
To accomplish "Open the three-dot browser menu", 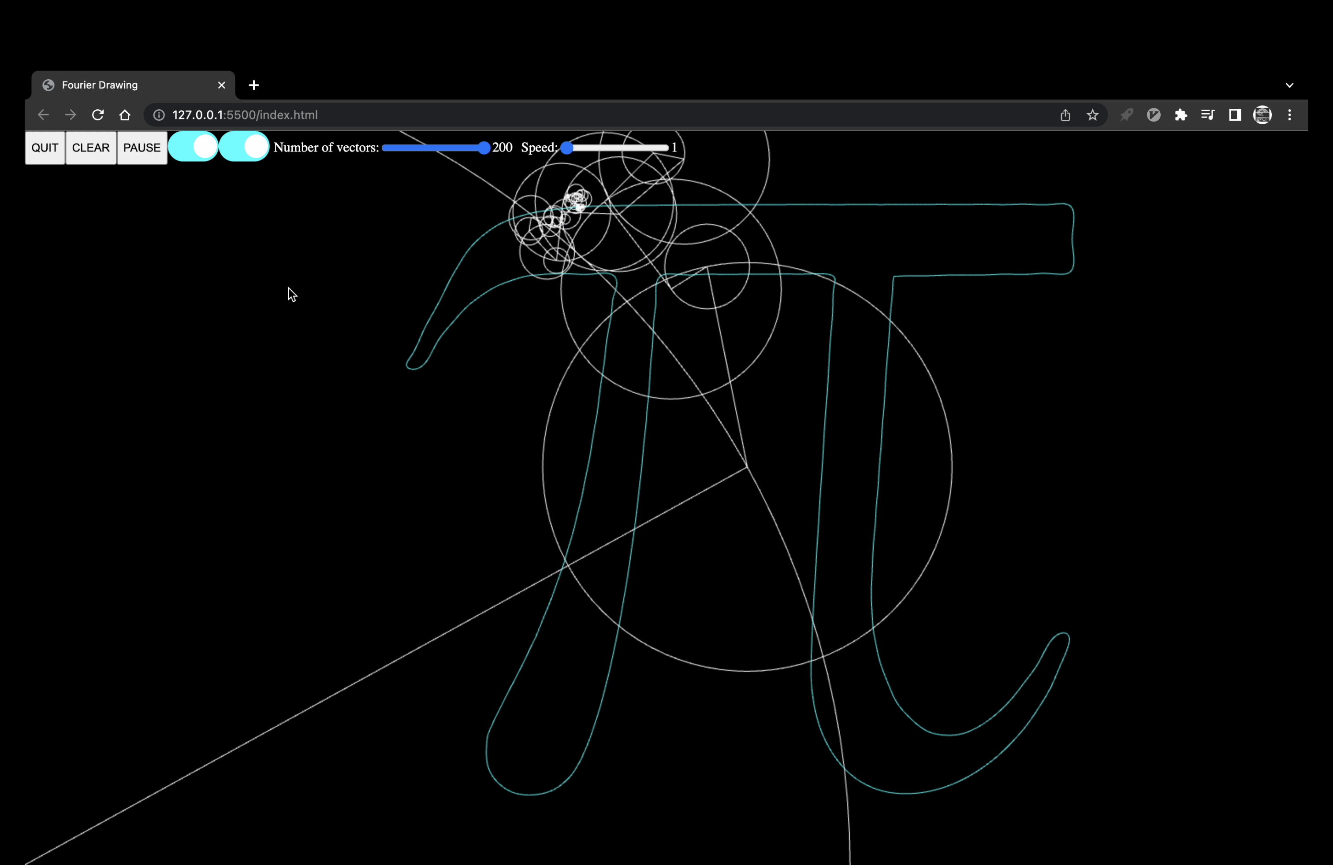I will 1290,115.
